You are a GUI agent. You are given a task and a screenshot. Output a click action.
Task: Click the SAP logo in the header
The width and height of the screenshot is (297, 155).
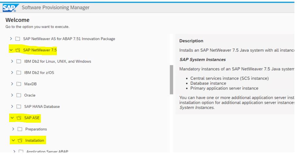tap(11, 8)
